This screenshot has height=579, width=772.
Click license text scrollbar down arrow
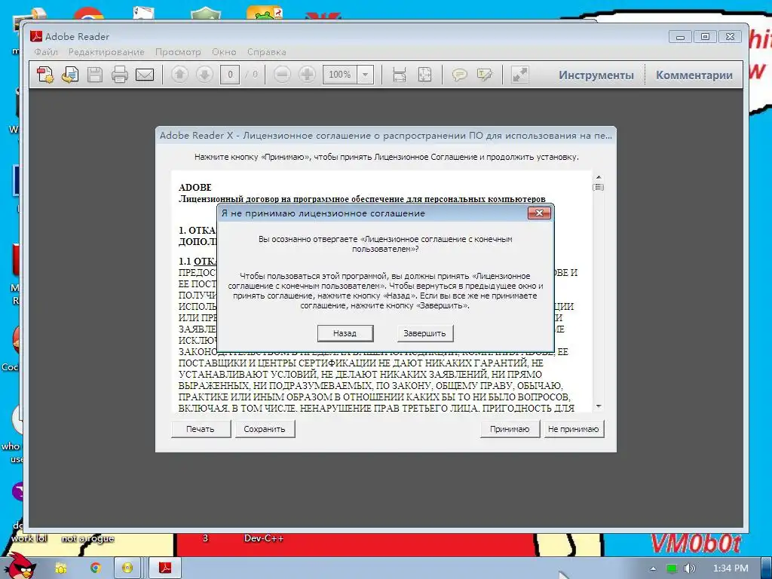[x=599, y=406]
